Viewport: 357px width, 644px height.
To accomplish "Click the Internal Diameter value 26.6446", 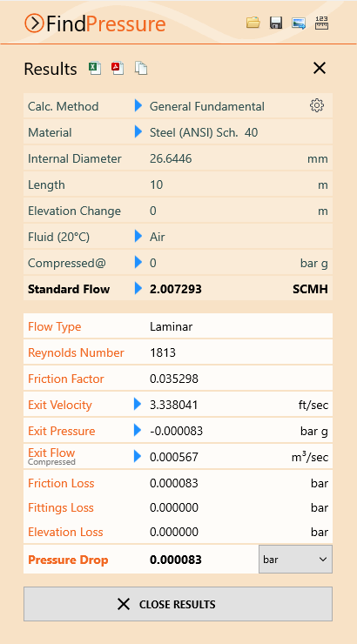I will (x=171, y=159).
